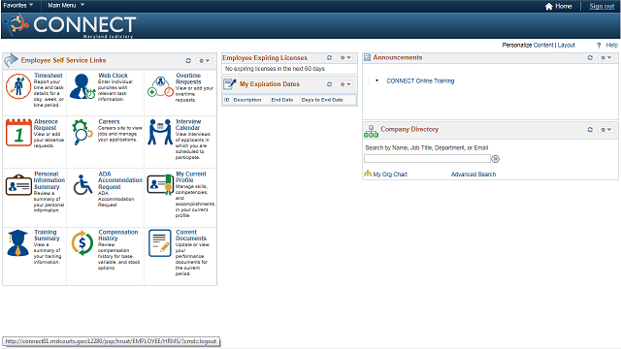
Task: Open the Careers gear and magnifier icon
Action: [x=82, y=132]
